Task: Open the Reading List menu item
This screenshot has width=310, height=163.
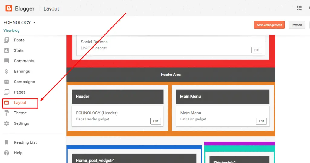Action: click(25, 142)
